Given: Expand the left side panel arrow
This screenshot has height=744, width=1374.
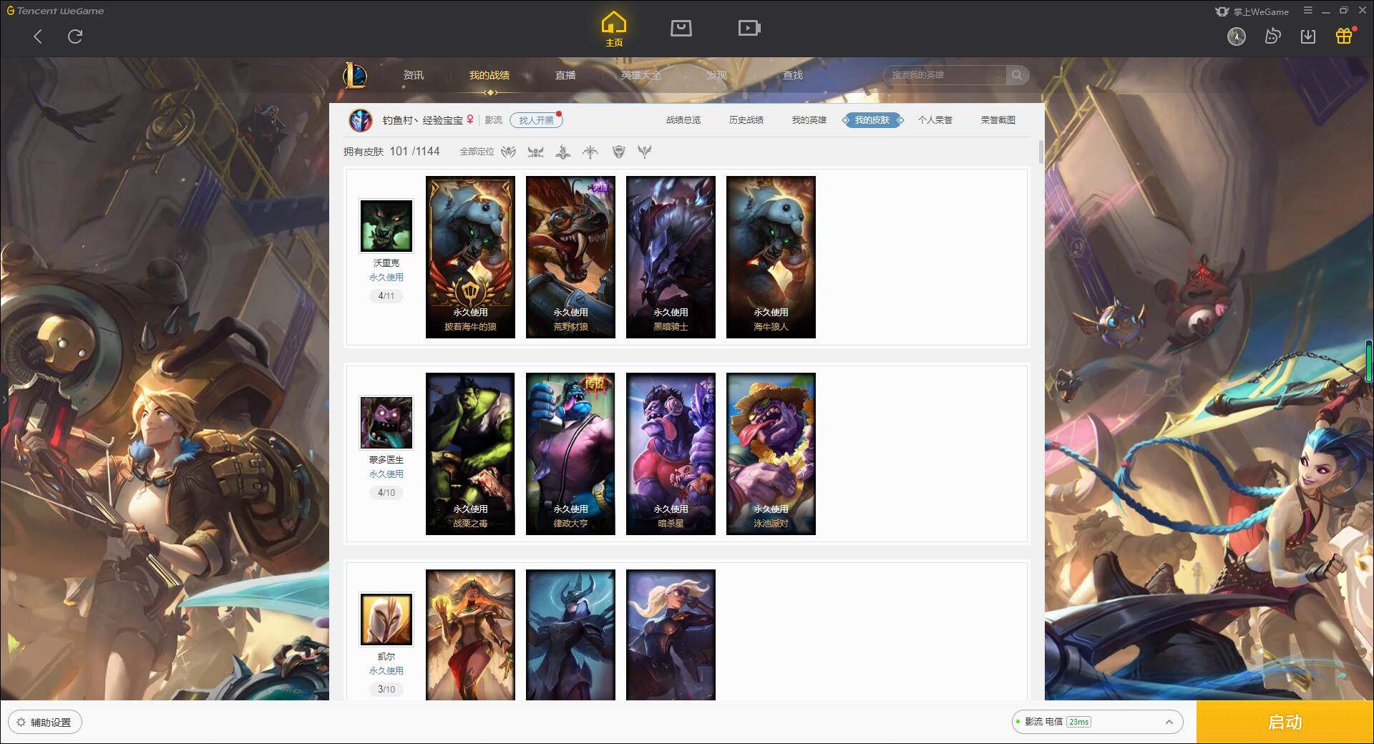Looking at the screenshot, I should coord(4,399).
